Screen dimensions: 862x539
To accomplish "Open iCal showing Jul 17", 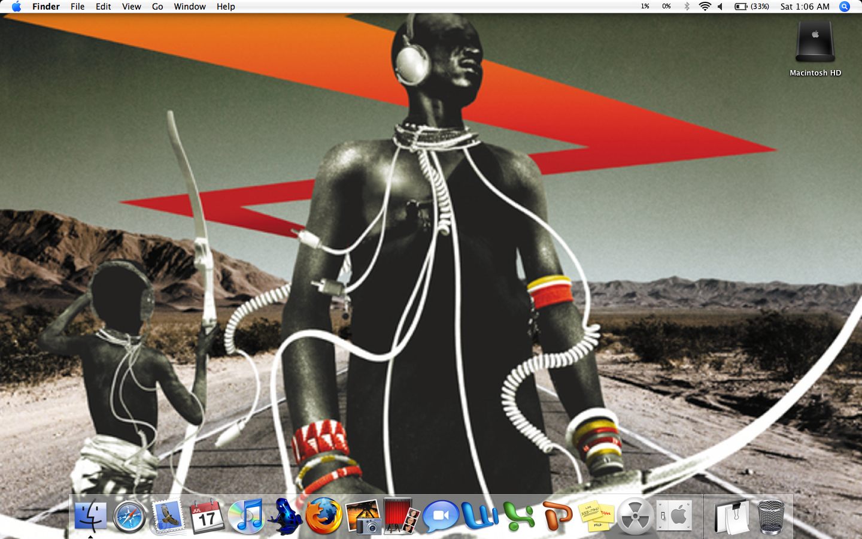I will (207, 516).
